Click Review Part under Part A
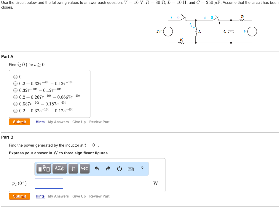279x207 pixels. tap(99, 122)
